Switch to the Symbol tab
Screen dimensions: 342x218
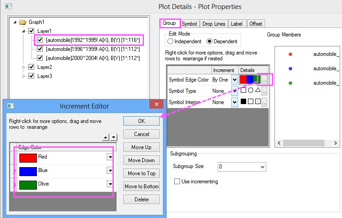189,24
